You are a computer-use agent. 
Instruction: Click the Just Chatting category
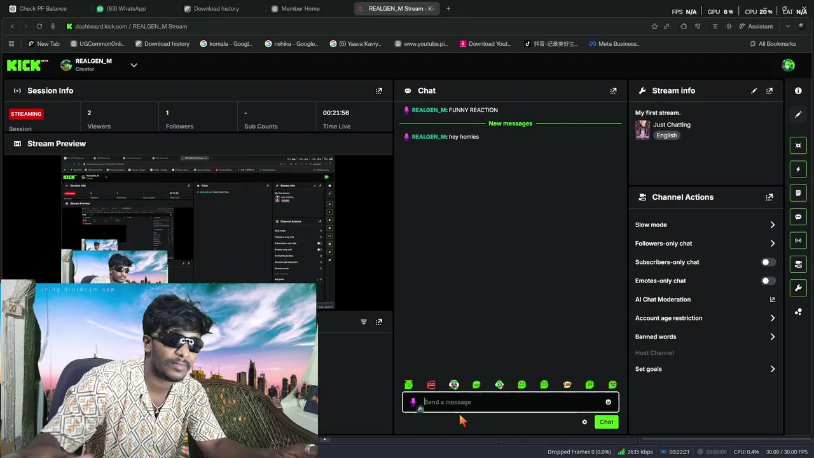[x=672, y=125]
